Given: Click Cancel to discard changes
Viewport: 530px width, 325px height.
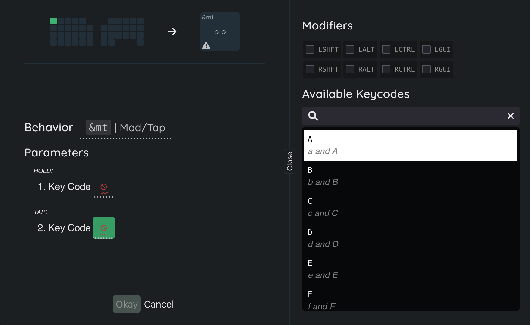Looking at the screenshot, I should tap(159, 304).
